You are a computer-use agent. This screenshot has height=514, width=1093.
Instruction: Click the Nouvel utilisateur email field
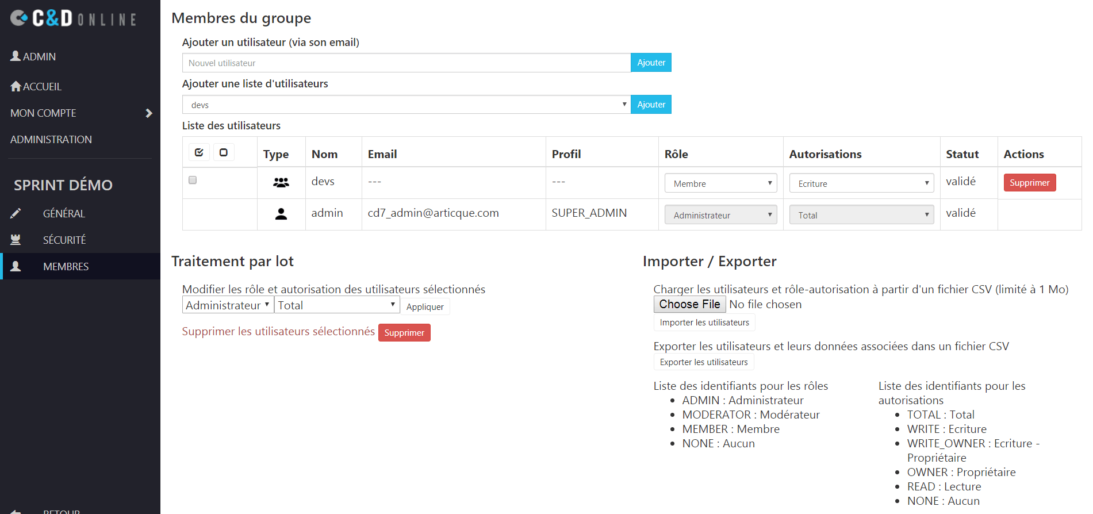point(406,63)
